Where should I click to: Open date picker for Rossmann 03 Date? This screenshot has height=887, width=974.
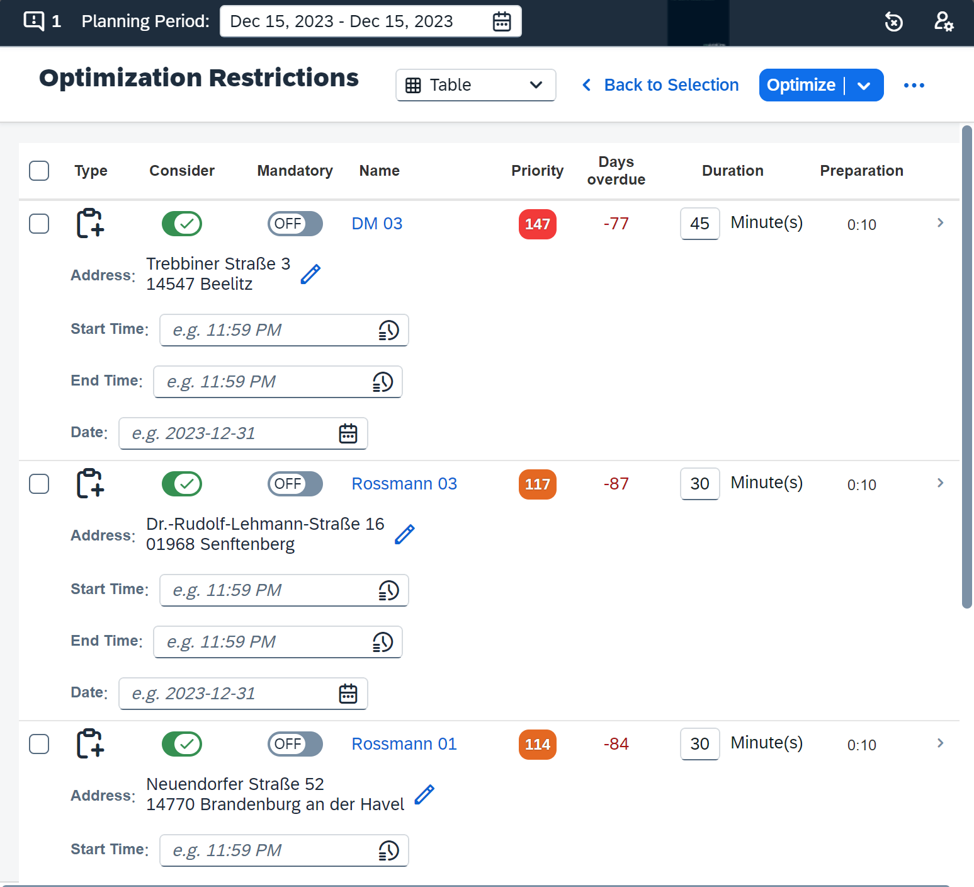(348, 694)
